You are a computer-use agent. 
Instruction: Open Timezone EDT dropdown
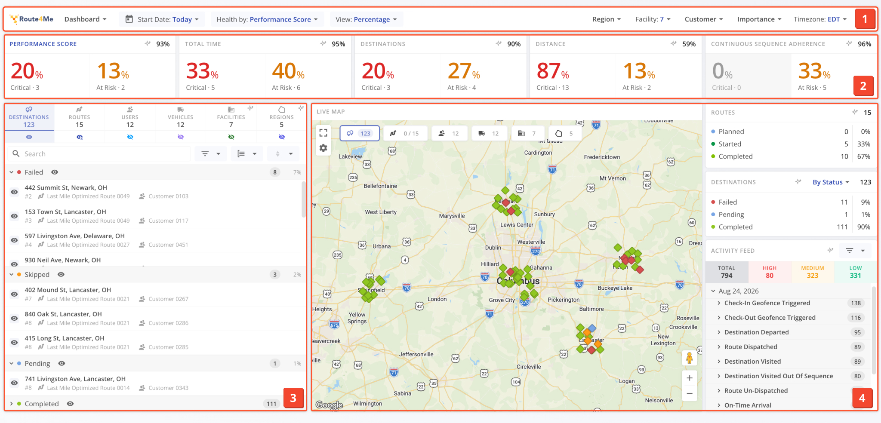click(820, 19)
